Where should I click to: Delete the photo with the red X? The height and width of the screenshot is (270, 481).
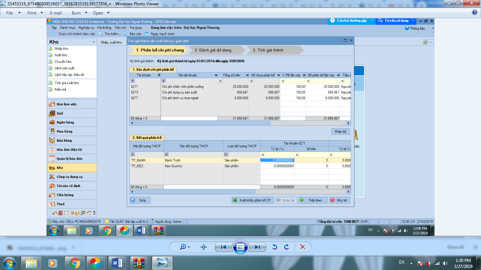[302, 247]
